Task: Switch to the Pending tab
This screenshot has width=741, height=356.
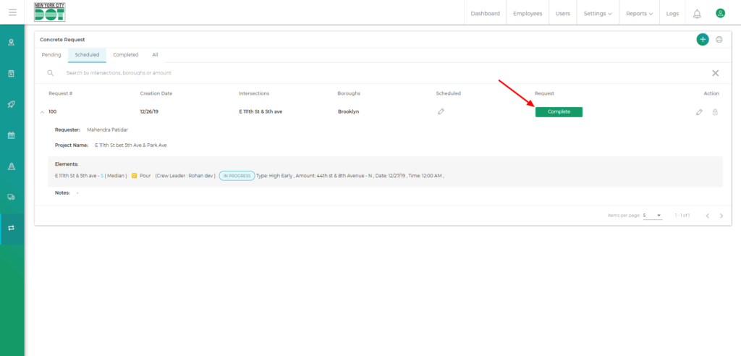Action: pos(51,55)
